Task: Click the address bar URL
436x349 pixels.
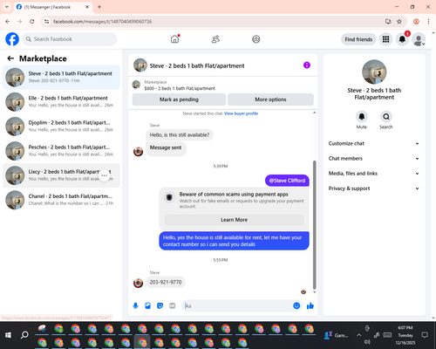Action: click(102, 22)
